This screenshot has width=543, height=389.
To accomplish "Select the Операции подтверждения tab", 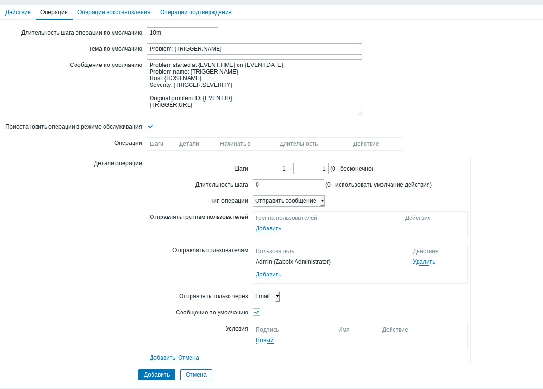I will tap(196, 12).
